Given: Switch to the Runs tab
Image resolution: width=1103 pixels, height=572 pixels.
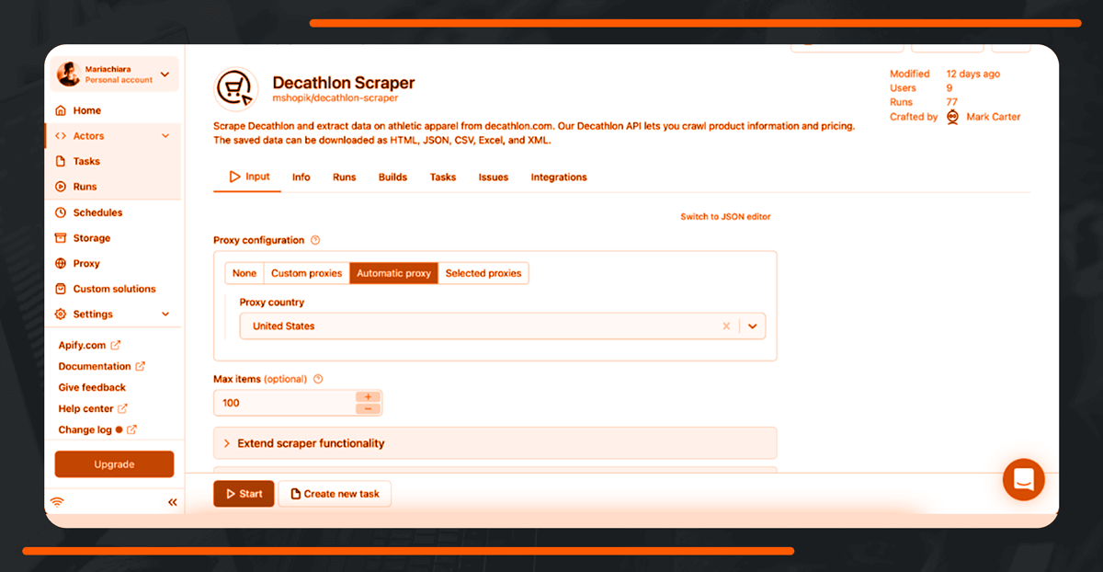Looking at the screenshot, I should click(344, 177).
